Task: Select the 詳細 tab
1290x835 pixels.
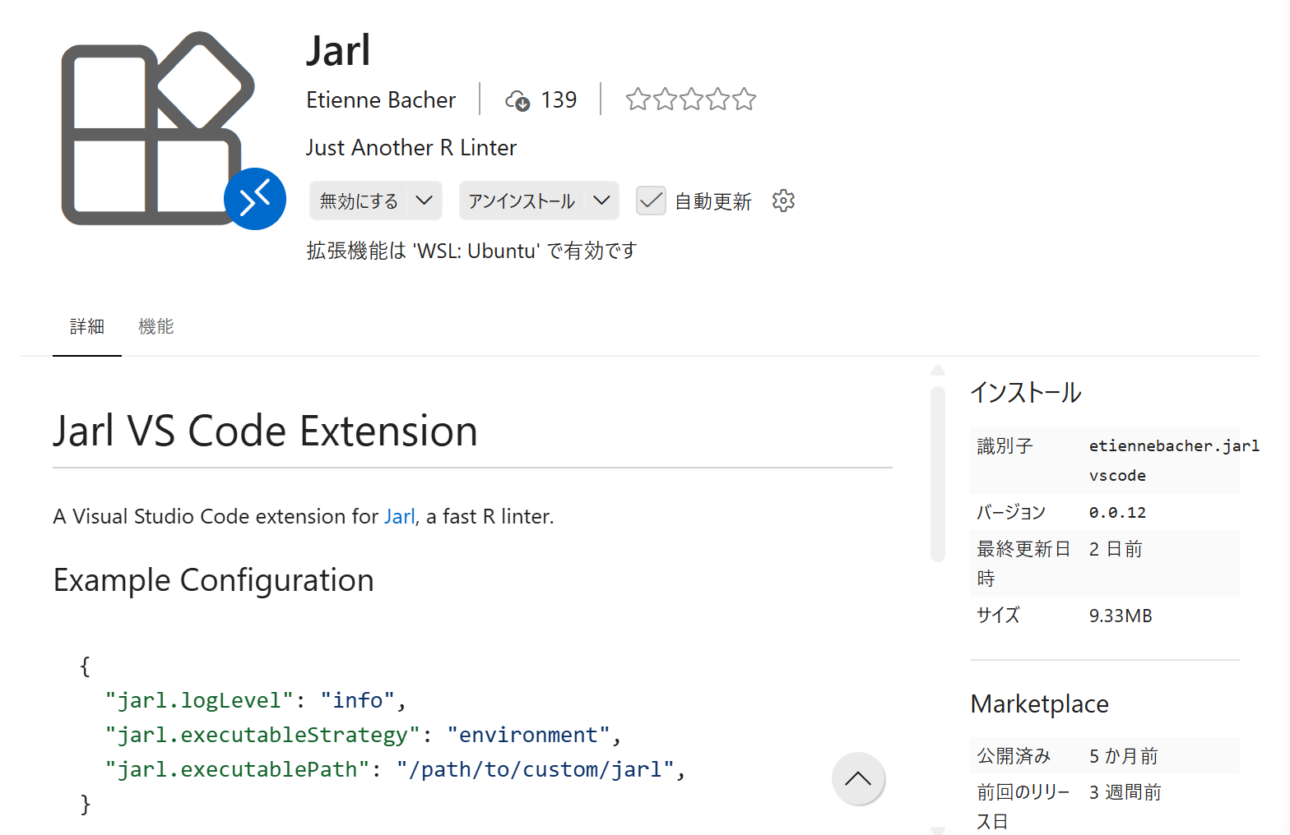Action: 87,326
